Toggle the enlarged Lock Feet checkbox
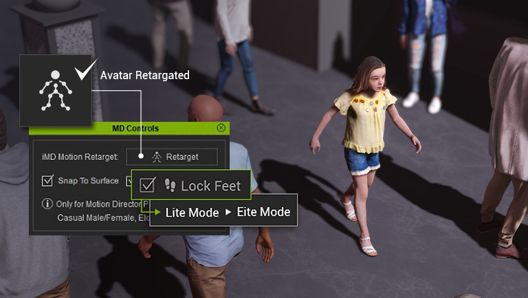Image resolution: width=528 pixels, height=298 pixels. [147, 186]
